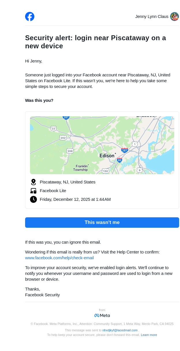Click the clock icon beside login time
Screen dimensions: 180x351
tap(33, 199)
